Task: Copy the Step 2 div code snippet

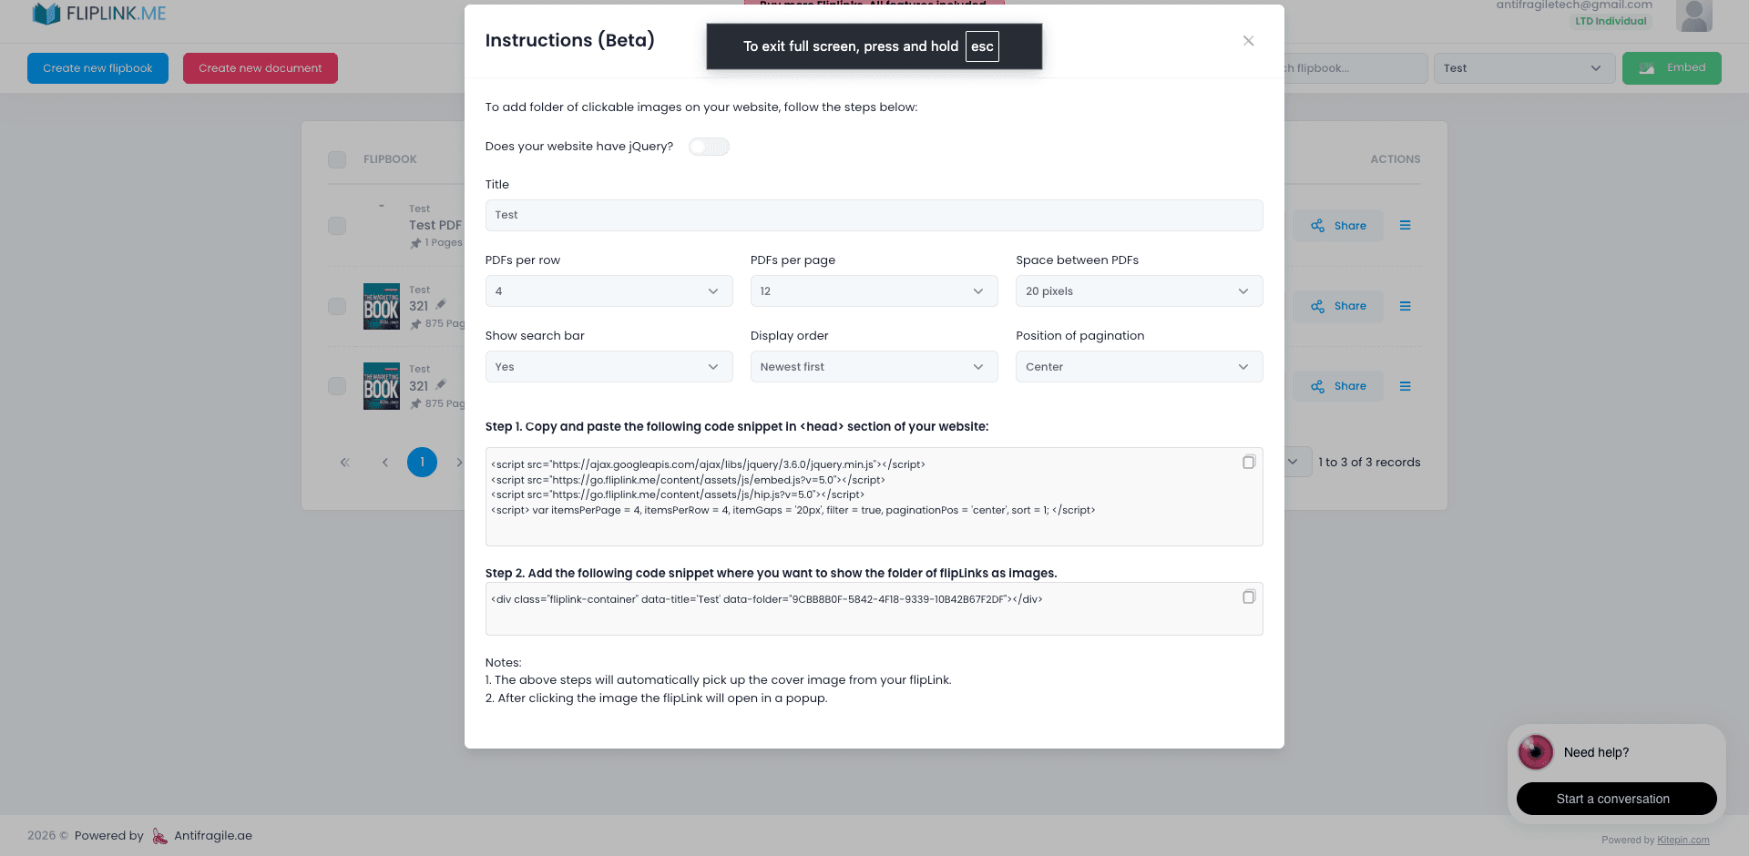Action: tap(1248, 596)
